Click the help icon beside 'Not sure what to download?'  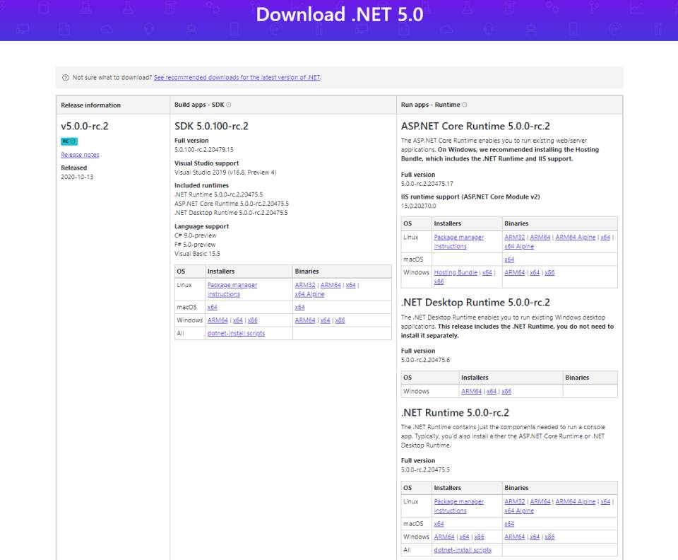click(65, 78)
